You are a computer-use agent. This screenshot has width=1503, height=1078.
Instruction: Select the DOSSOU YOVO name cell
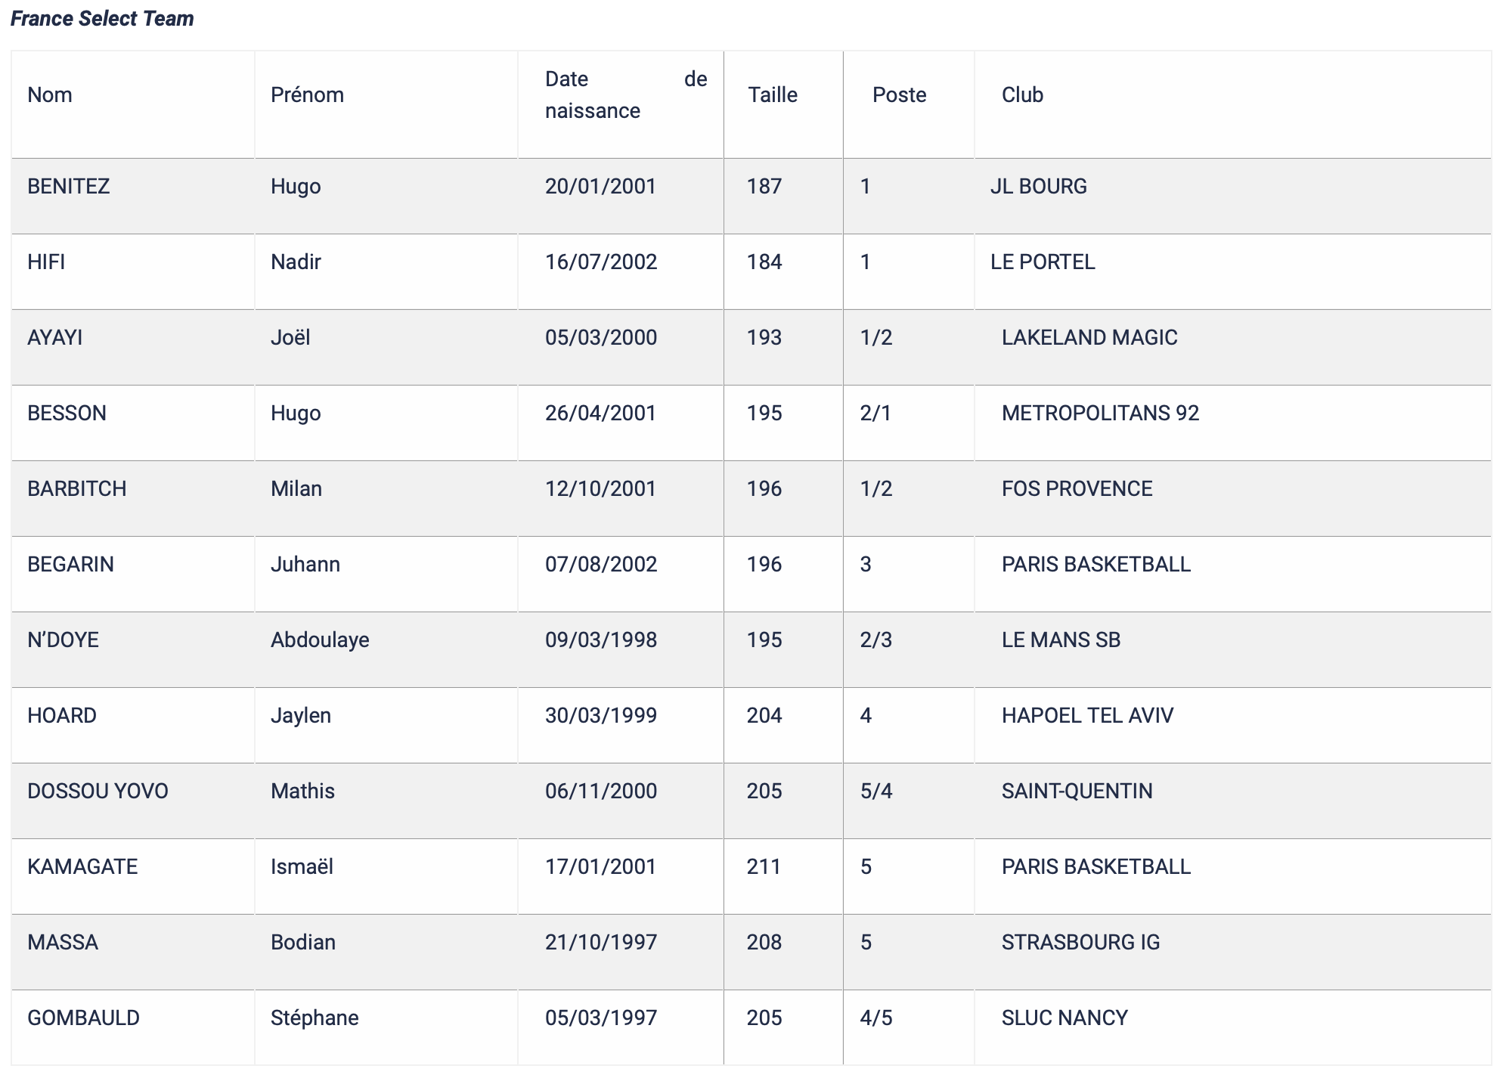[x=98, y=791]
